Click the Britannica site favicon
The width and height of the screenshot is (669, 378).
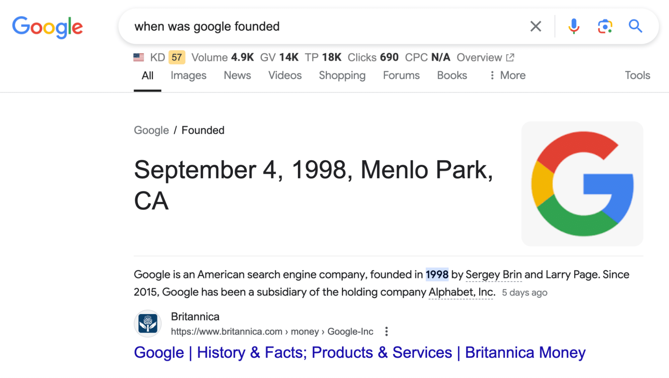(x=148, y=324)
